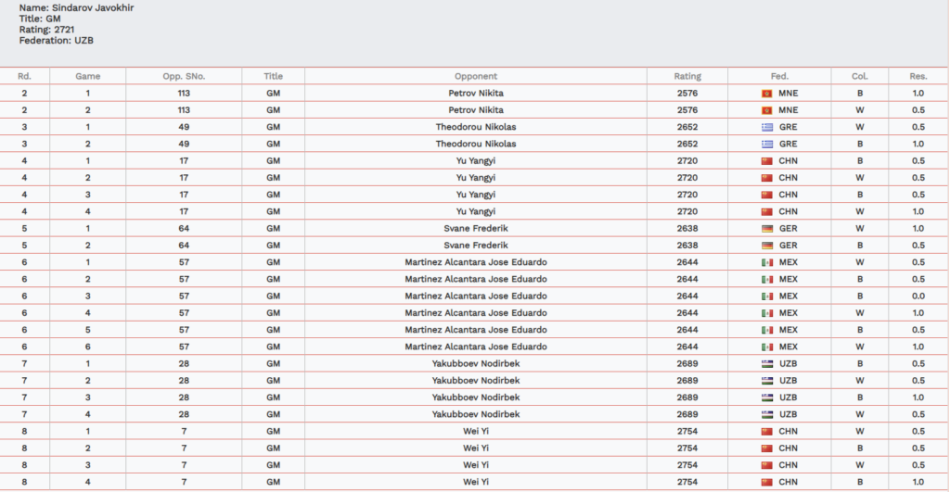Click Uzbekistan flag in Yakubboev Game 1 row

pos(766,364)
